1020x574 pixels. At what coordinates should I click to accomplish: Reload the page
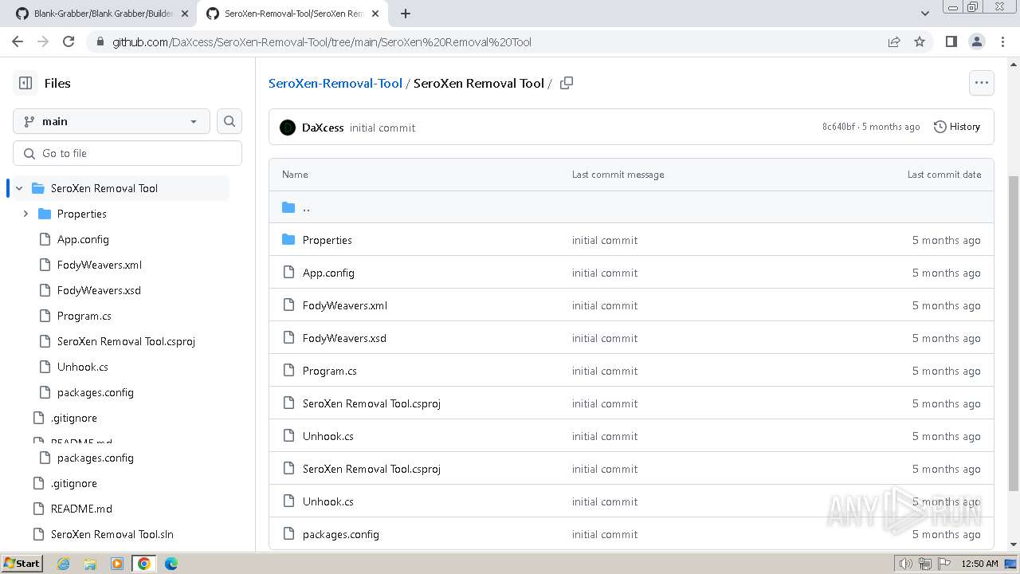pos(69,41)
